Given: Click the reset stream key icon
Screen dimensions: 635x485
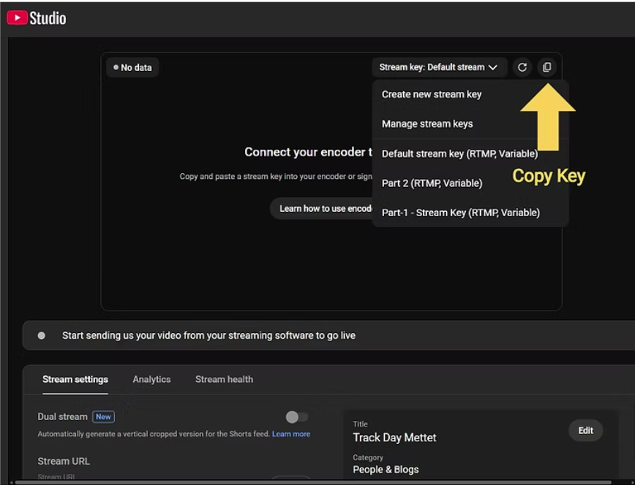Looking at the screenshot, I should point(522,67).
